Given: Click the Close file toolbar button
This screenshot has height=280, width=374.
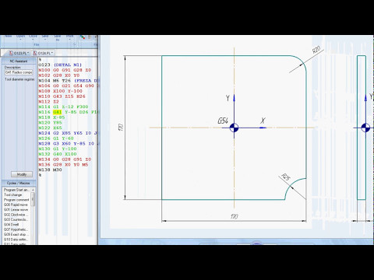Looking at the screenshot, I should tap(33, 37).
